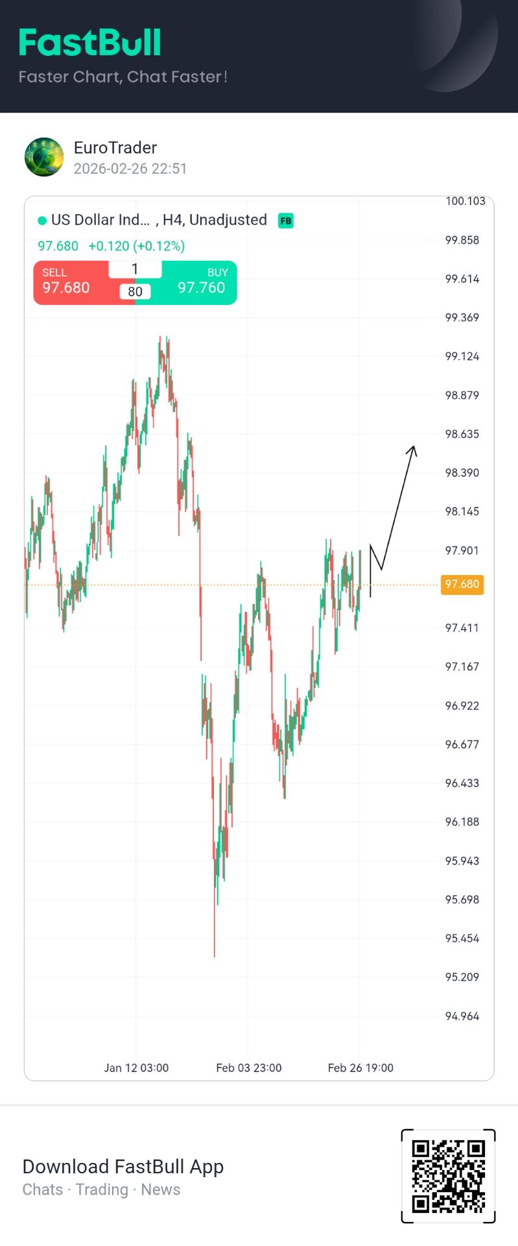Open the US Dollar Index symbol title

100,220
